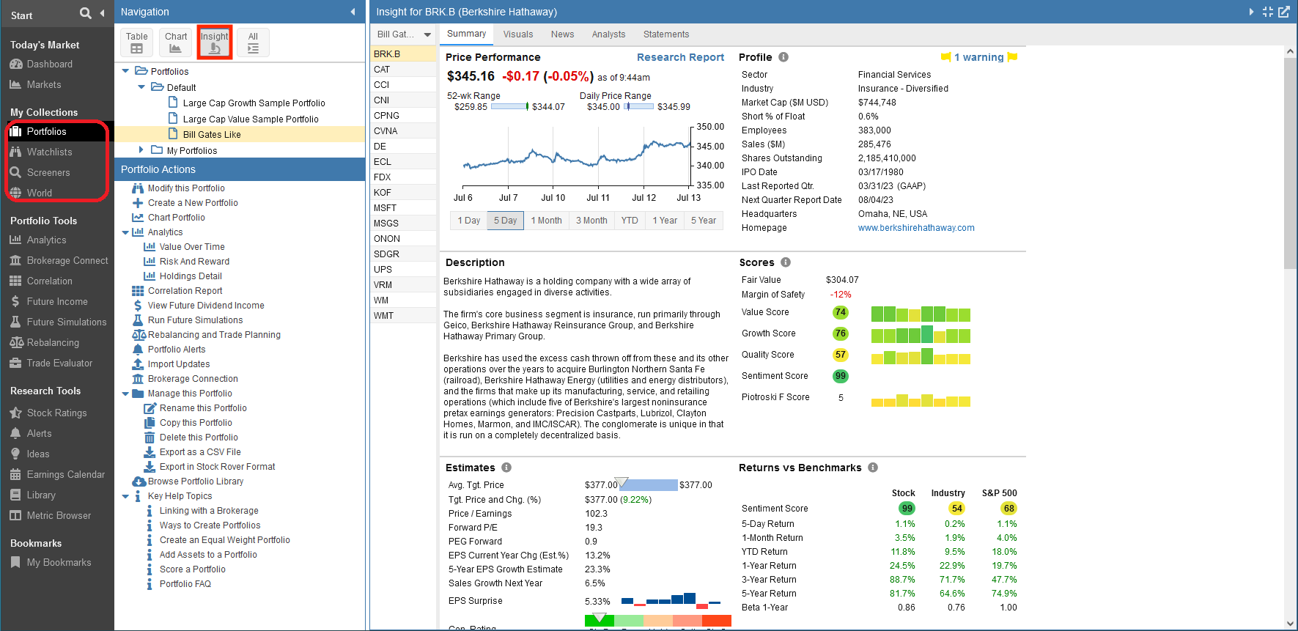Switch to the Analysts tab
This screenshot has width=1298, height=631.
(x=609, y=34)
